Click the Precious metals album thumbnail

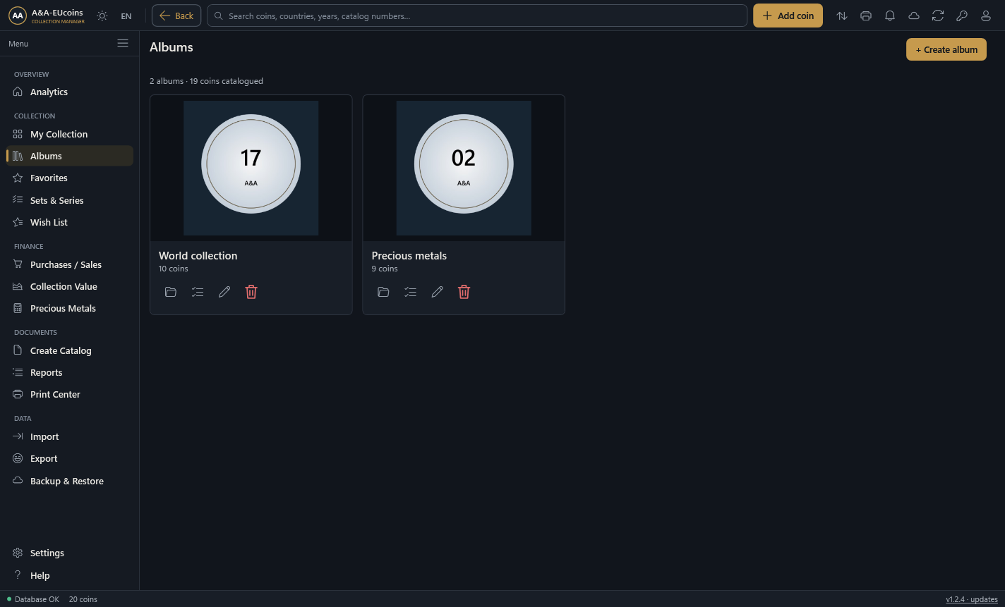click(464, 168)
